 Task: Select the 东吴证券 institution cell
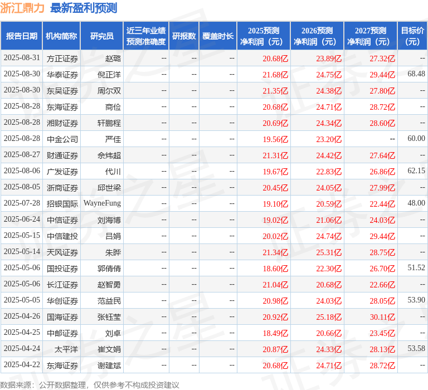pos(62,91)
